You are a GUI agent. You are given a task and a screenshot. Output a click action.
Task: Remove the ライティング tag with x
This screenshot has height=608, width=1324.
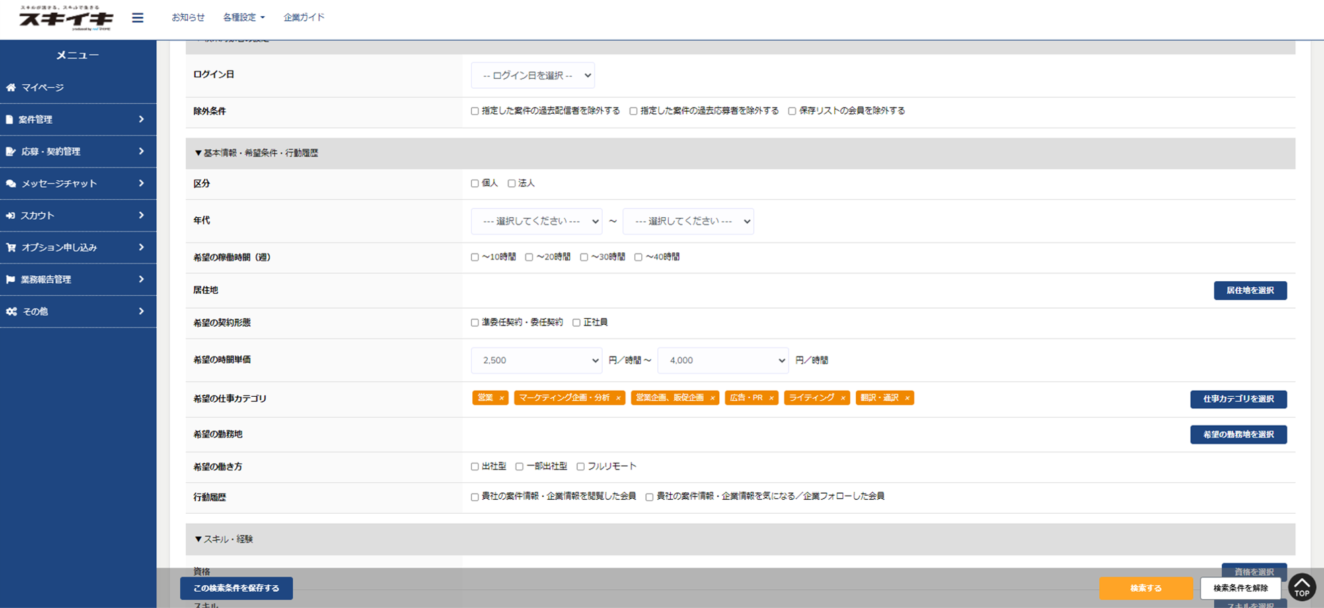(x=842, y=398)
